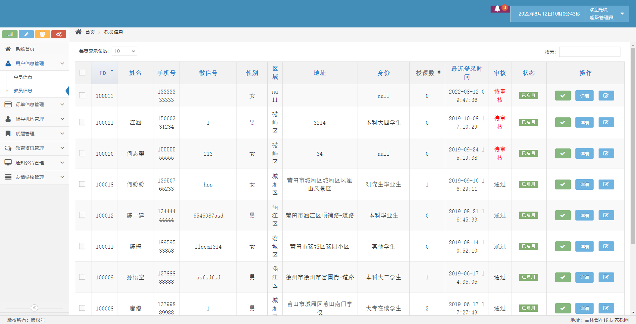Open 详细 details for row 100011
The image size is (636, 324).
tap(584, 246)
